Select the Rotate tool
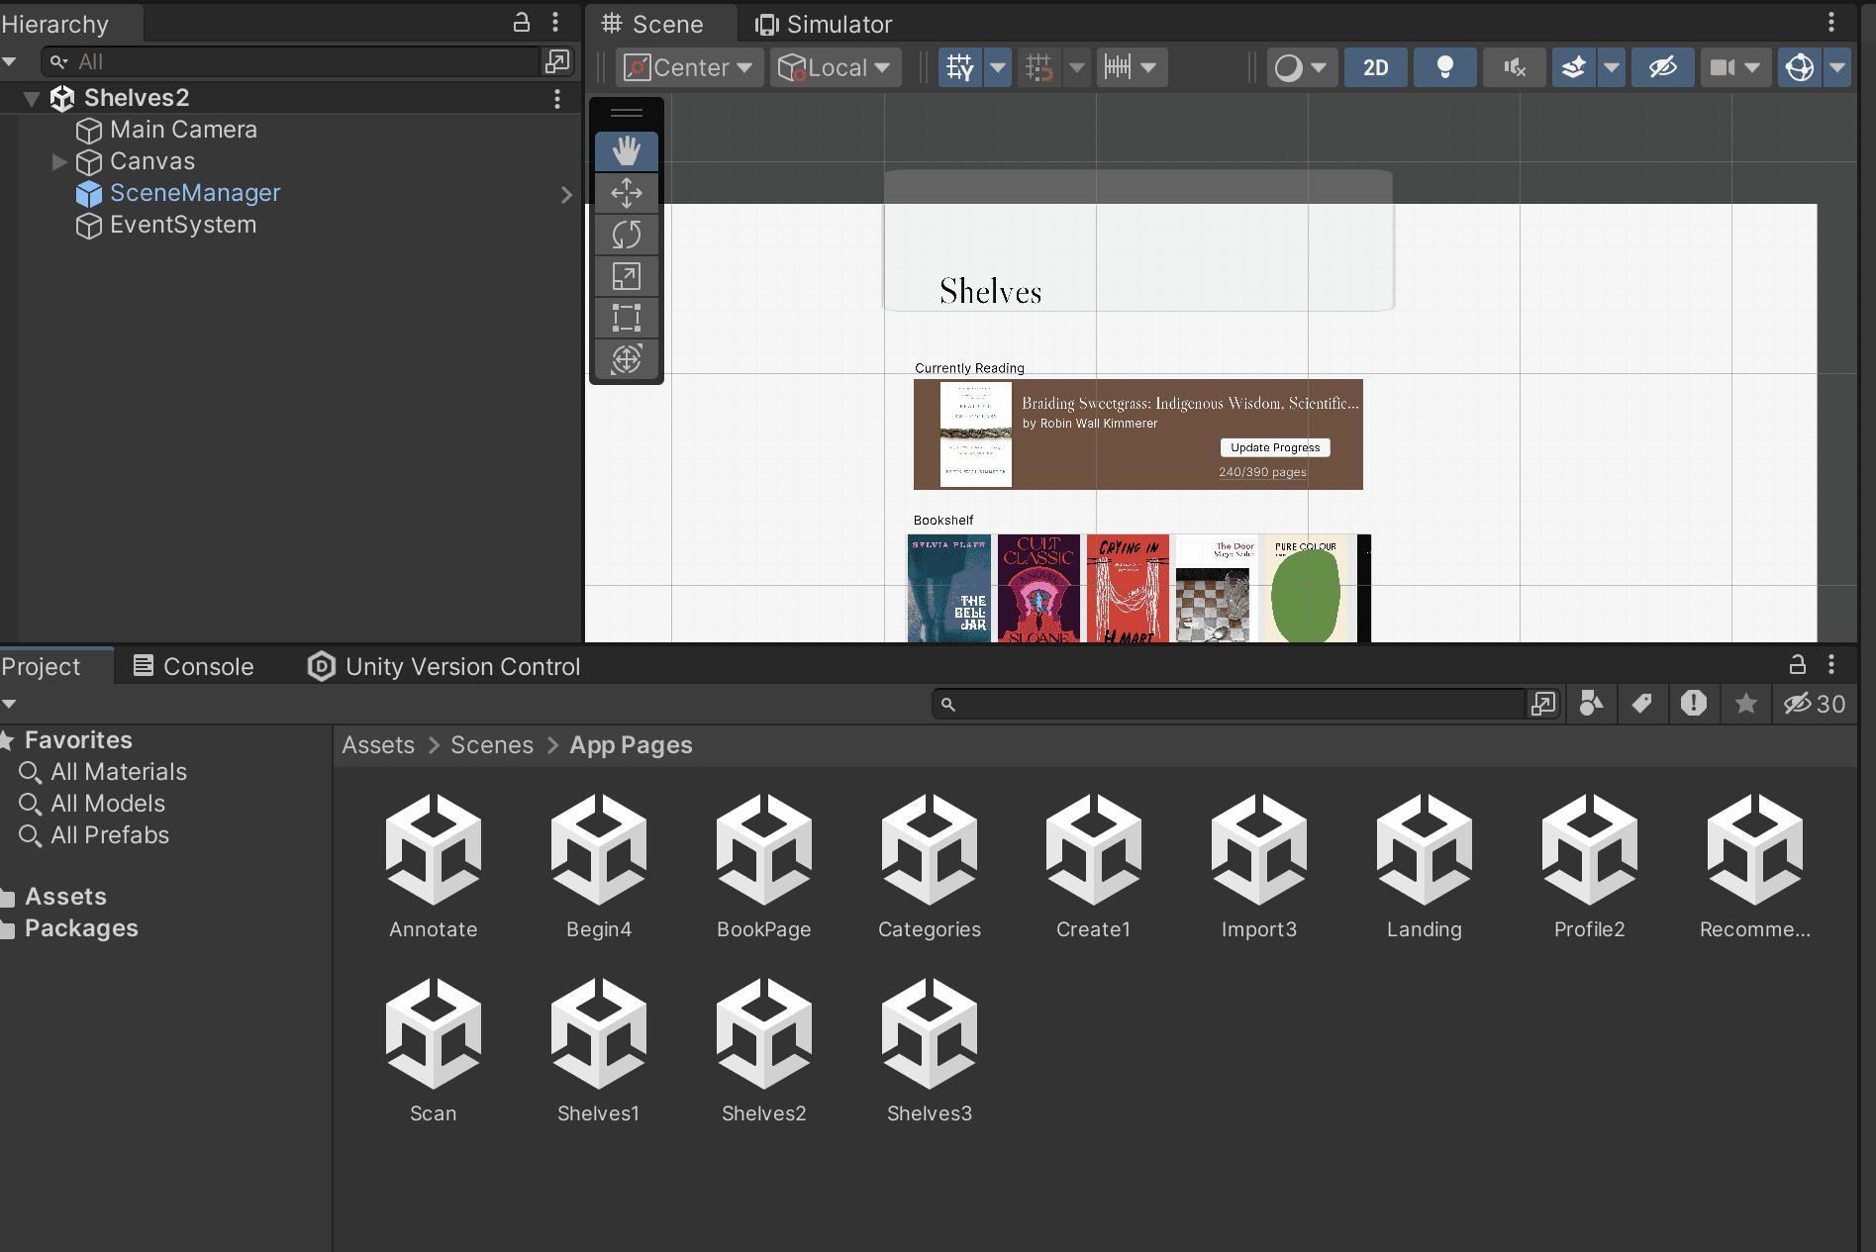 pos(626,235)
